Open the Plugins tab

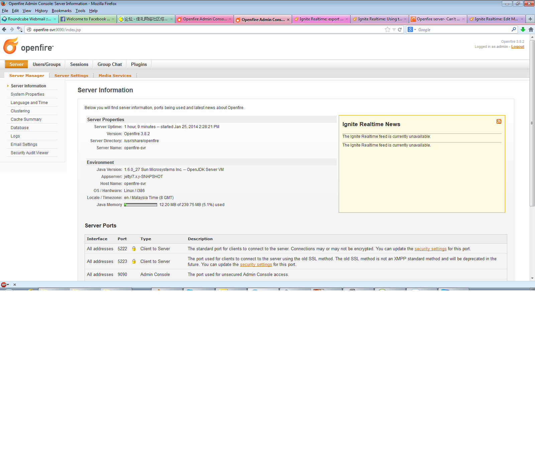tap(139, 64)
